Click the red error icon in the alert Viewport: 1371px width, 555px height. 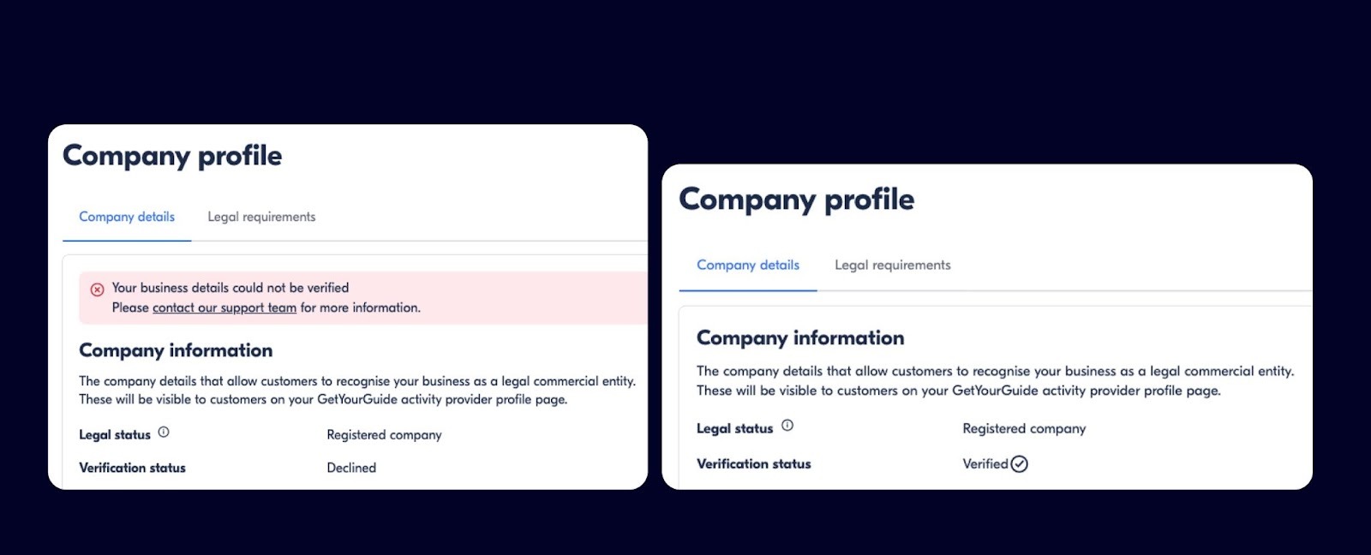pyautogui.click(x=97, y=289)
